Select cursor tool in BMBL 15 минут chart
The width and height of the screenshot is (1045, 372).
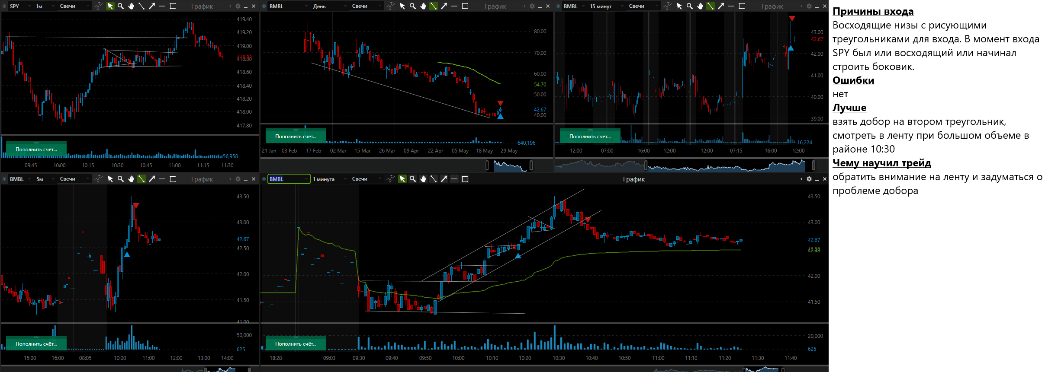[679, 6]
